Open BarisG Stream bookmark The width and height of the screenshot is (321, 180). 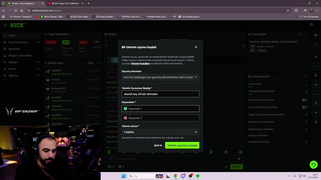pyautogui.click(x=52, y=17)
